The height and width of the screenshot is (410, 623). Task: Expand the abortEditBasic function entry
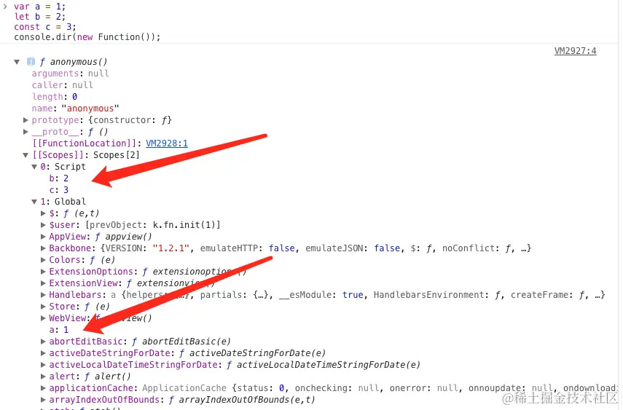click(43, 342)
